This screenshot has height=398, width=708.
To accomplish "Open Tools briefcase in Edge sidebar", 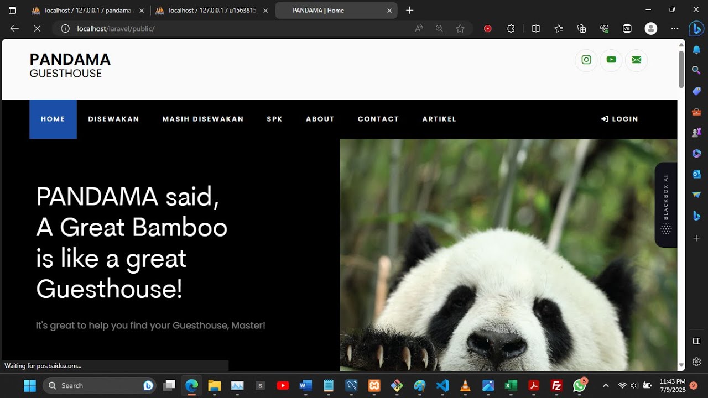I will pos(696,112).
